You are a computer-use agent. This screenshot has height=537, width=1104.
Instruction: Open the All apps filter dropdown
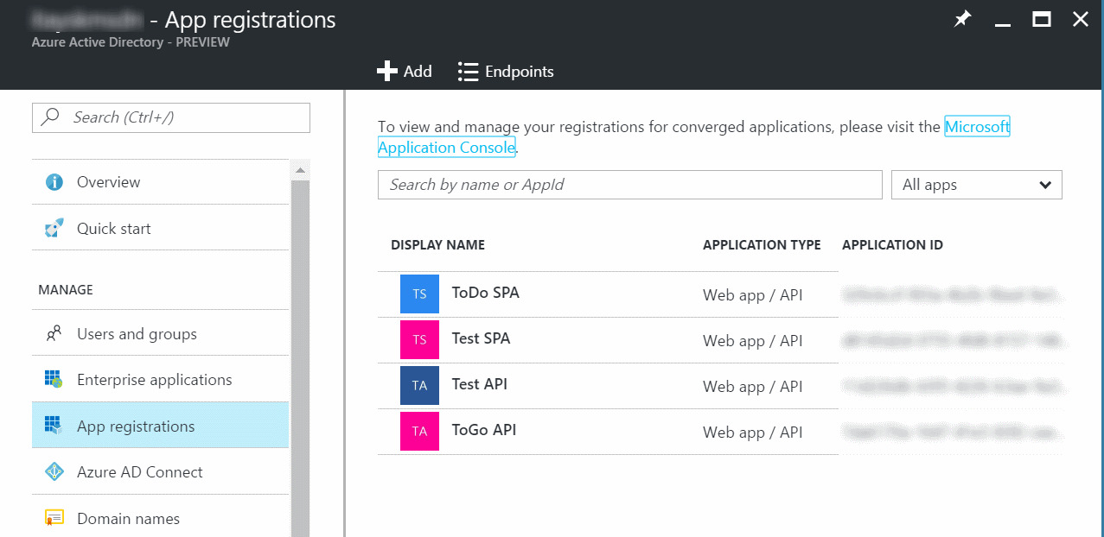[x=977, y=185]
